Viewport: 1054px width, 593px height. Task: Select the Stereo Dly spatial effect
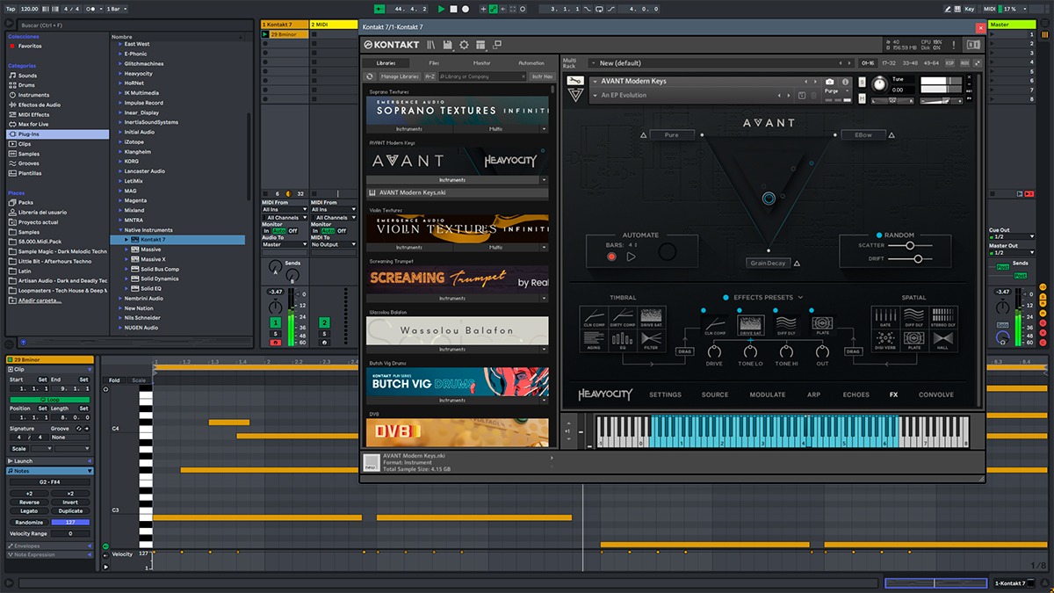click(944, 318)
